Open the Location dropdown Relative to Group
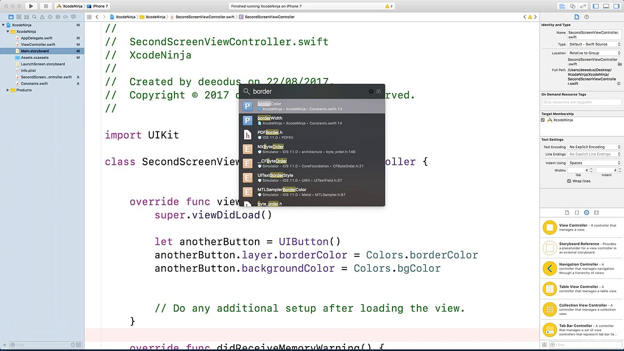 [595, 53]
